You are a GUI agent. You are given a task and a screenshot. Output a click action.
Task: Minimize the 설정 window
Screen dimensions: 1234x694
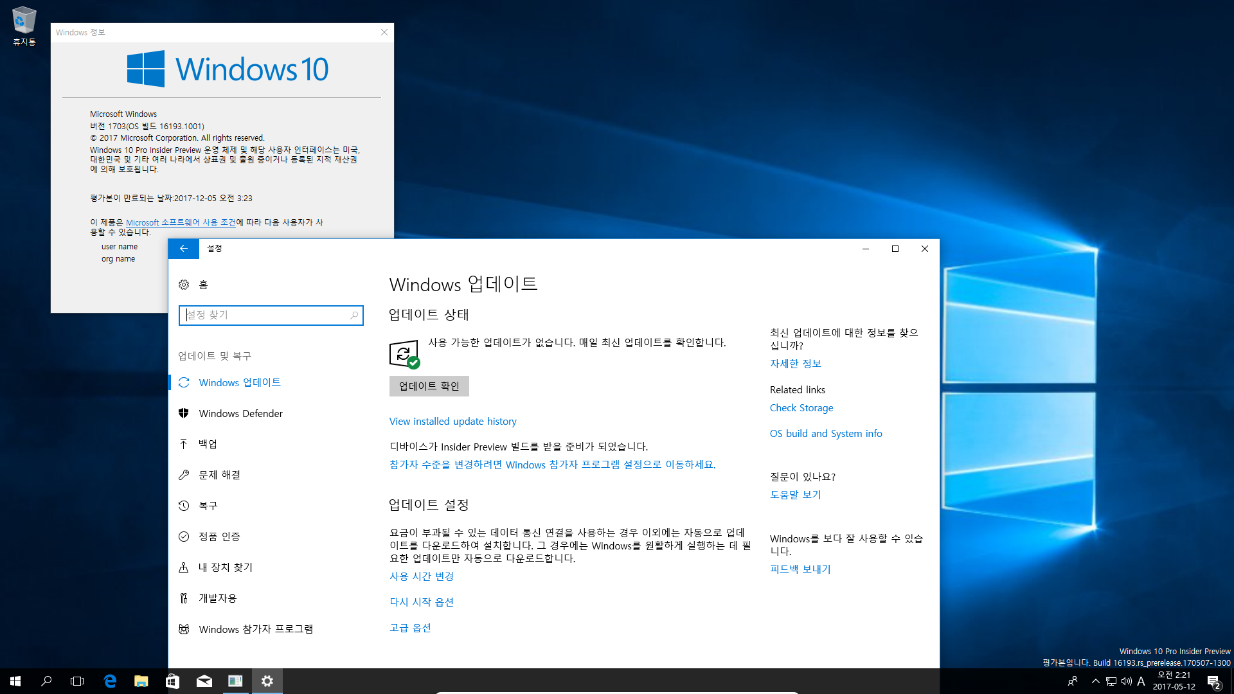coord(866,249)
